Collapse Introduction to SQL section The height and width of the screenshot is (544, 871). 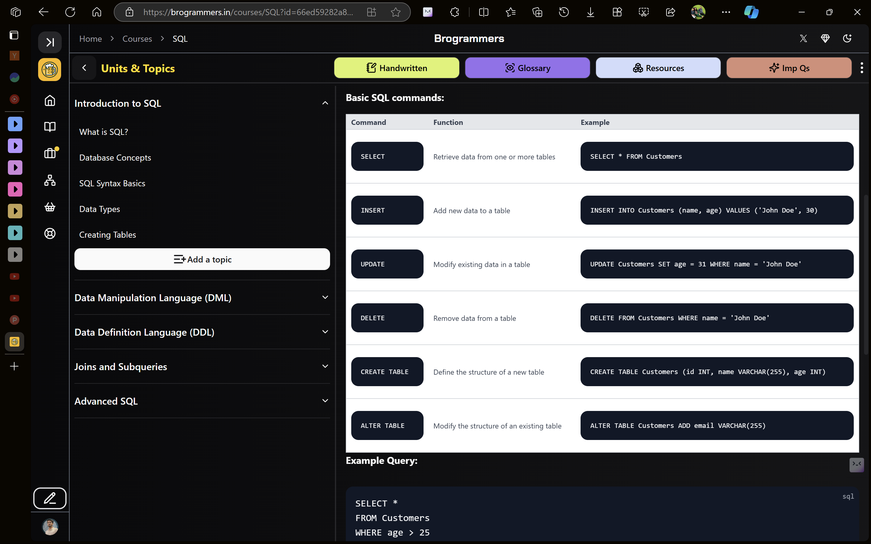click(x=202, y=103)
